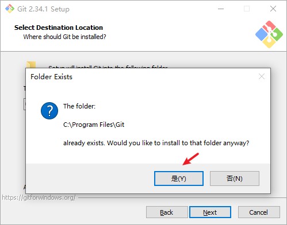
Task: Confirm with the 是(Y) button
Action: [179, 179]
